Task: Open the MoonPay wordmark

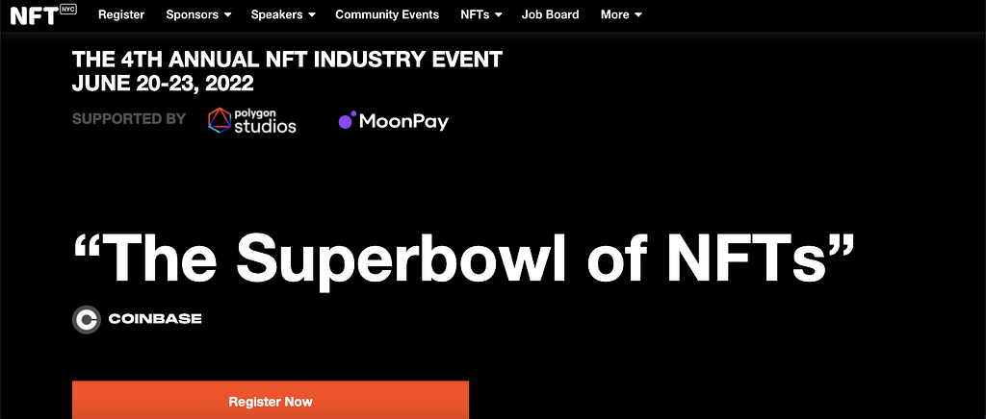Action: tap(403, 122)
